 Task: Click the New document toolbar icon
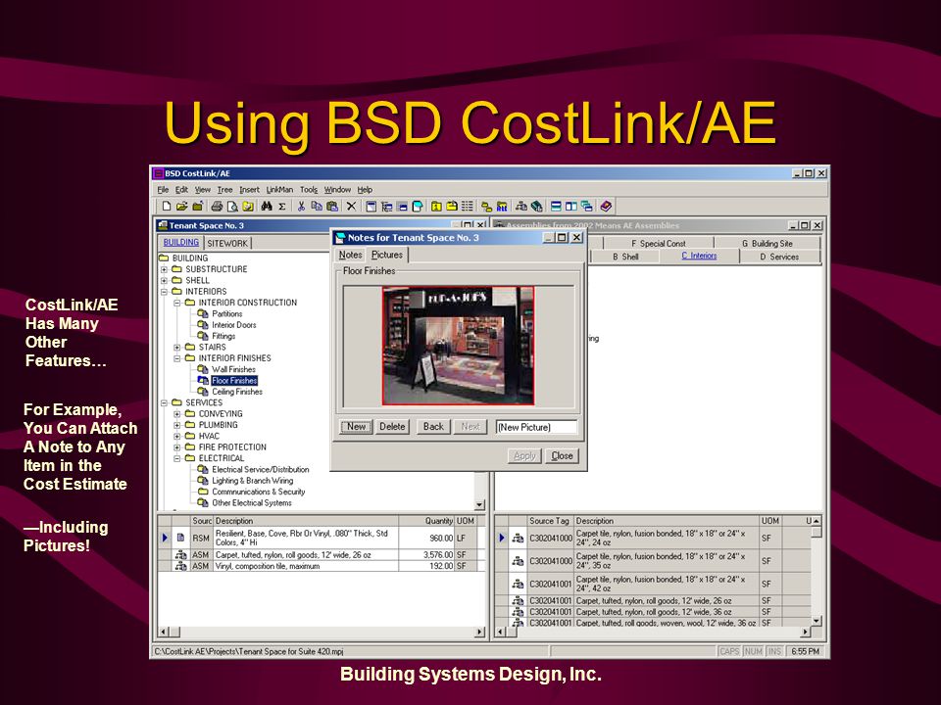click(x=167, y=207)
